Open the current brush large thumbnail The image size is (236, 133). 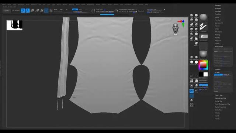pos(203,18)
